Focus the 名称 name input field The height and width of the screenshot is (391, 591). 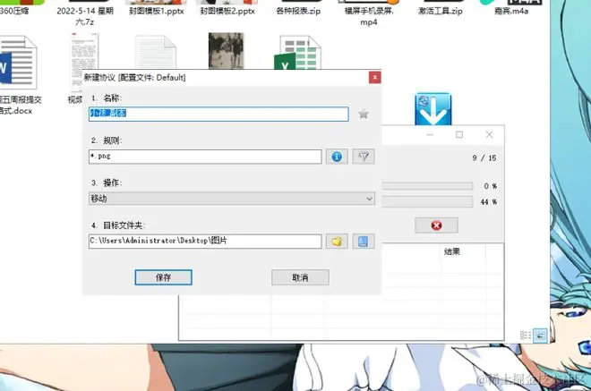pos(218,114)
